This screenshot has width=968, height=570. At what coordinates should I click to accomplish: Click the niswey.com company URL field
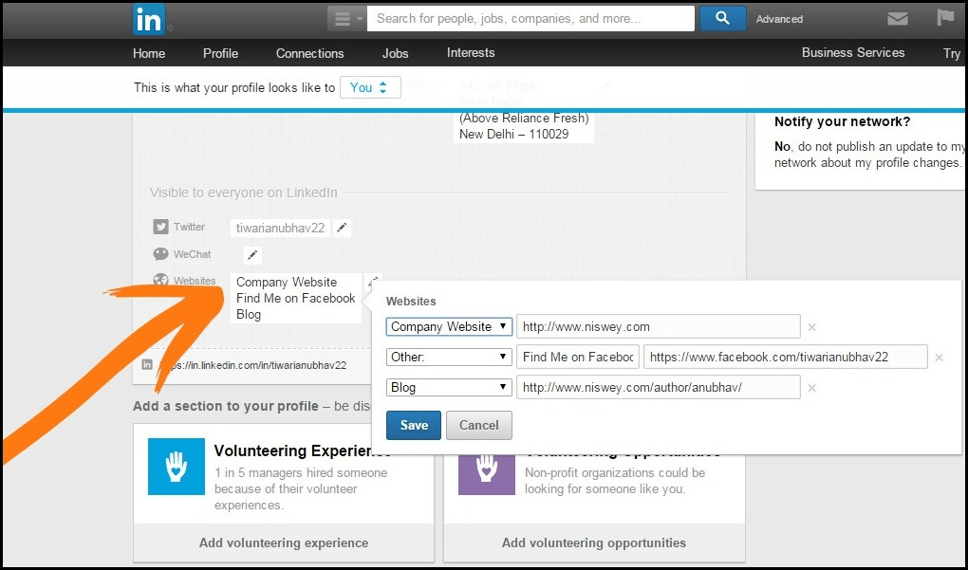pyautogui.click(x=658, y=326)
